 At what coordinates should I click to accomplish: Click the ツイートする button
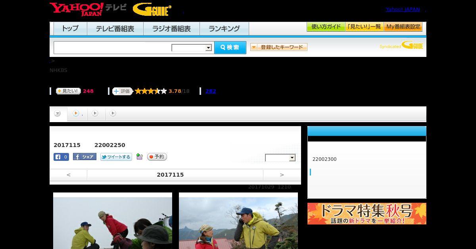point(116,157)
